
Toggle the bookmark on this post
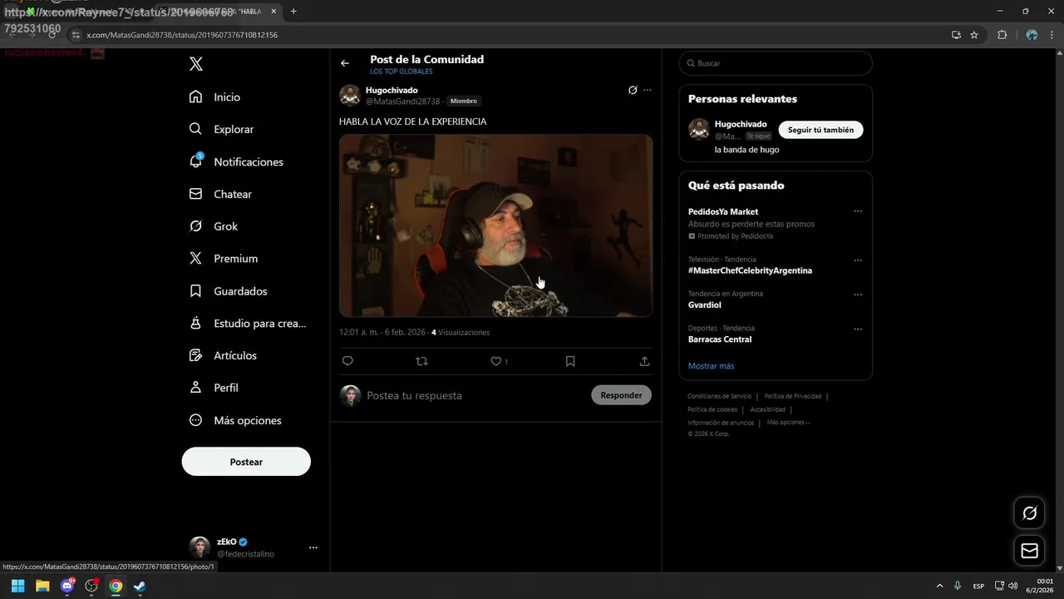pos(570,361)
